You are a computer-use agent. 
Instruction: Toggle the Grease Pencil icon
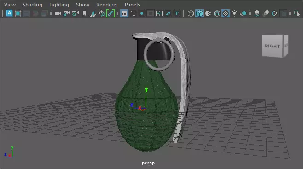click(x=111, y=13)
